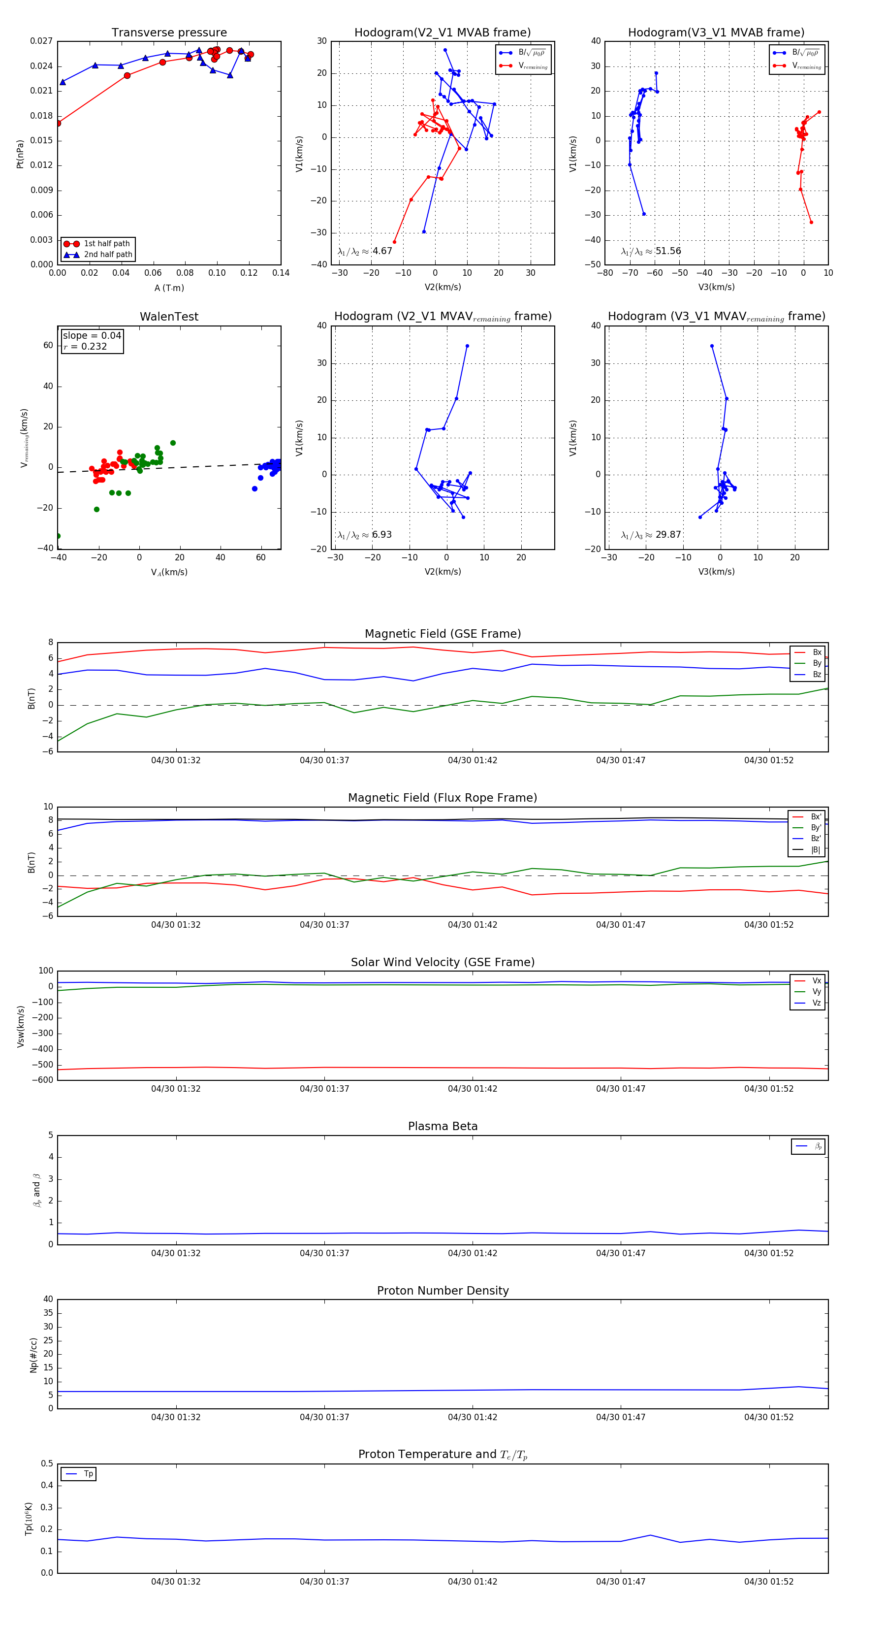Click the eigenvalue ratio value "51.56"
The image size is (886, 1625).
(668, 251)
